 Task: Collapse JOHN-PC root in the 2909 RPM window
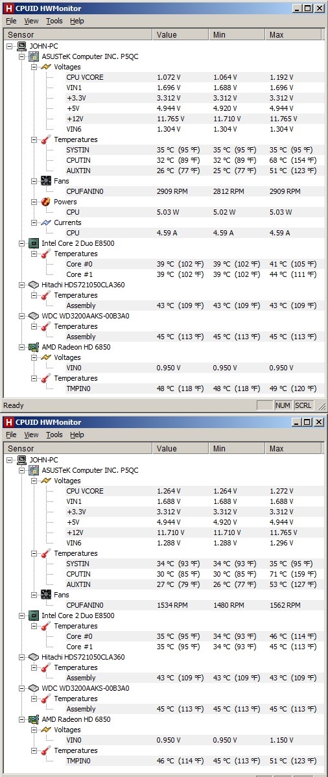point(10,46)
